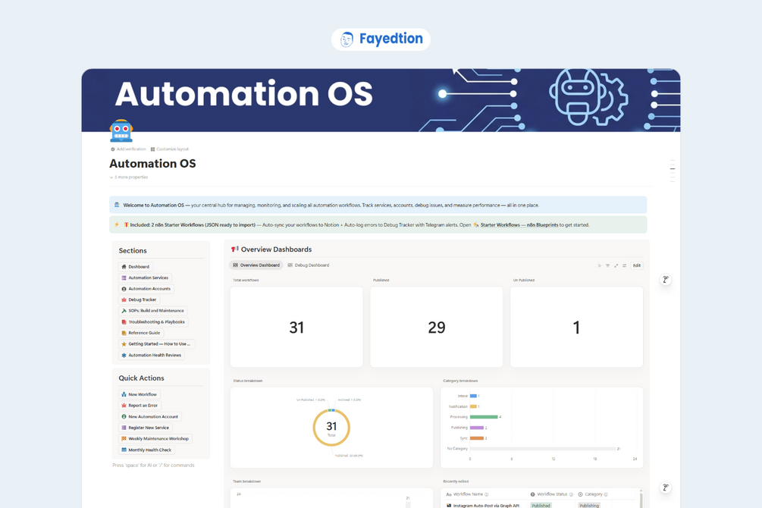This screenshot has width=762, height=508.
Task: Click the person icon beside Automation Accounts
Action: [x=124, y=289]
